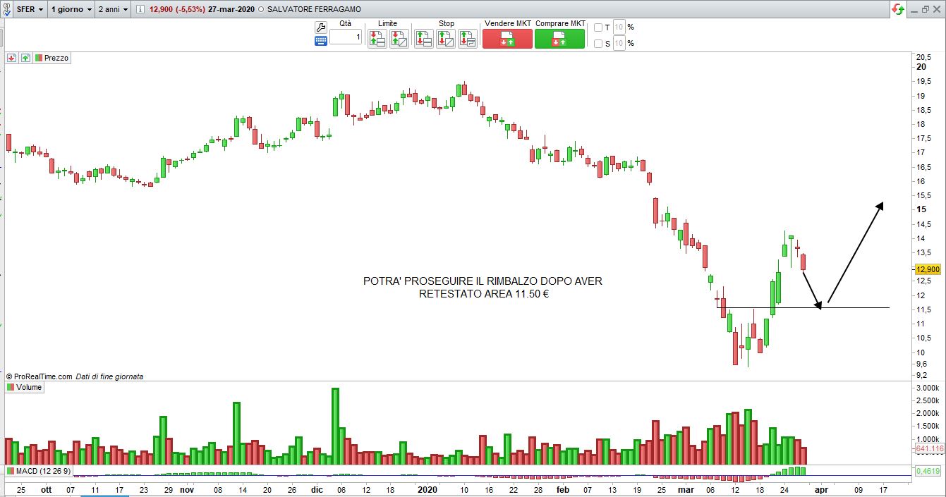The width and height of the screenshot is (946, 497).
Task: Click the third Stop order icon
Action: pyautogui.click(x=468, y=39)
